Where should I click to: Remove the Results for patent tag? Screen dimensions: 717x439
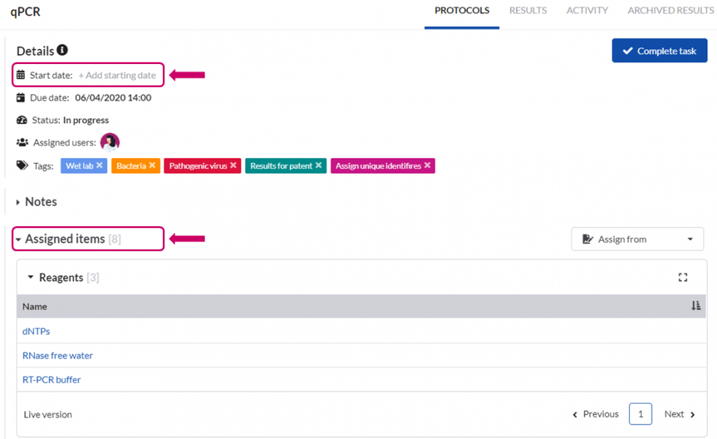[319, 166]
